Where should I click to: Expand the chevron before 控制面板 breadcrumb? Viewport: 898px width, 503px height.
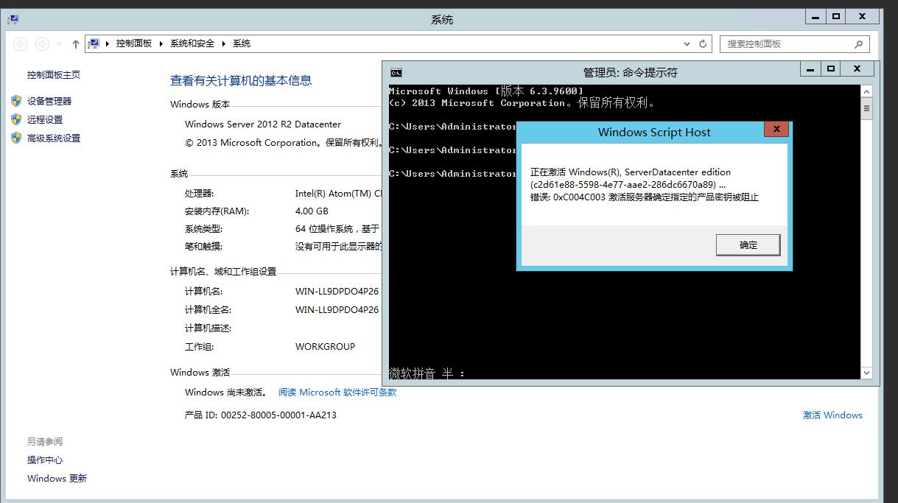pyautogui.click(x=108, y=43)
